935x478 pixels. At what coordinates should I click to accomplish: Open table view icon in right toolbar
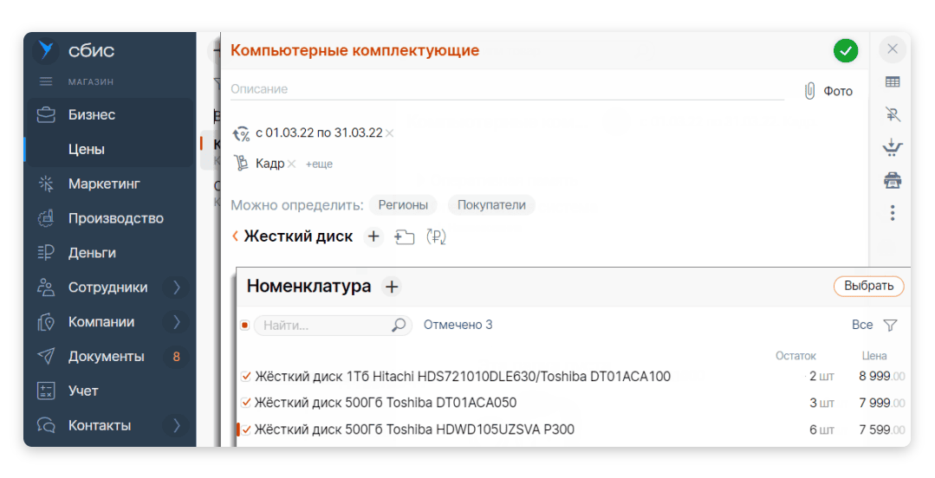(x=892, y=82)
